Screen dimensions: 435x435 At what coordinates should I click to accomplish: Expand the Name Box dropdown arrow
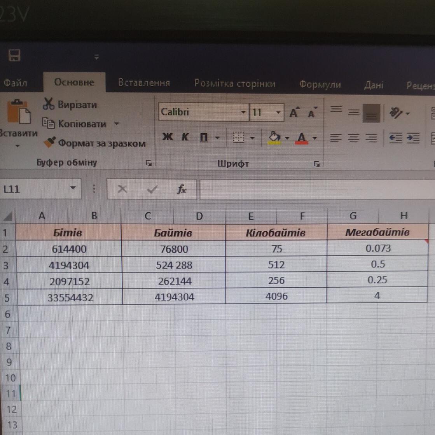pos(73,189)
